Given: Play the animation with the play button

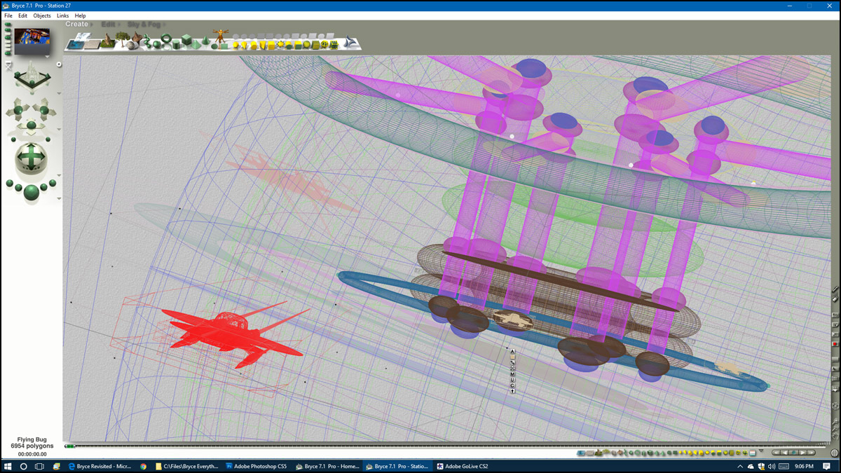Looking at the screenshot, I should click(x=803, y=453).
